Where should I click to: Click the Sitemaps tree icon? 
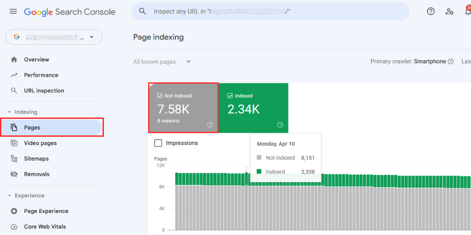click(x=14, y=158)
